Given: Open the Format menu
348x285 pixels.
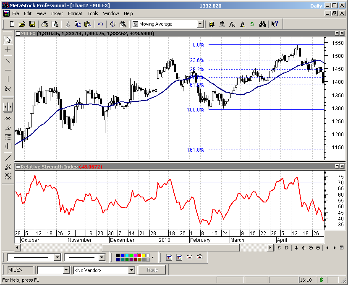Looking at the screenshot, I should point(75,13).
